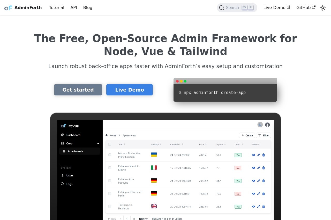This screenshot has width=331, height=220.
Task: Click the AdminForth logo icon
Action: pos(8,8)
